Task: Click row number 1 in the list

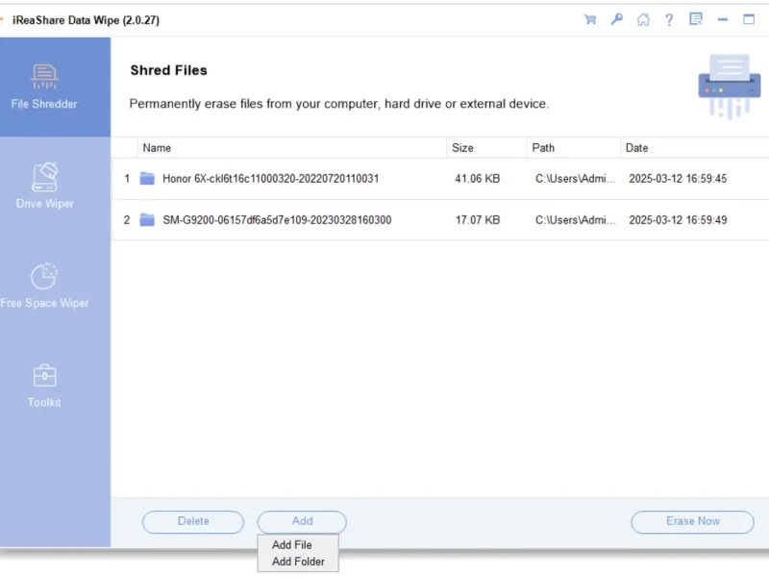Action: pyautogui.click(x=127, y=179)
